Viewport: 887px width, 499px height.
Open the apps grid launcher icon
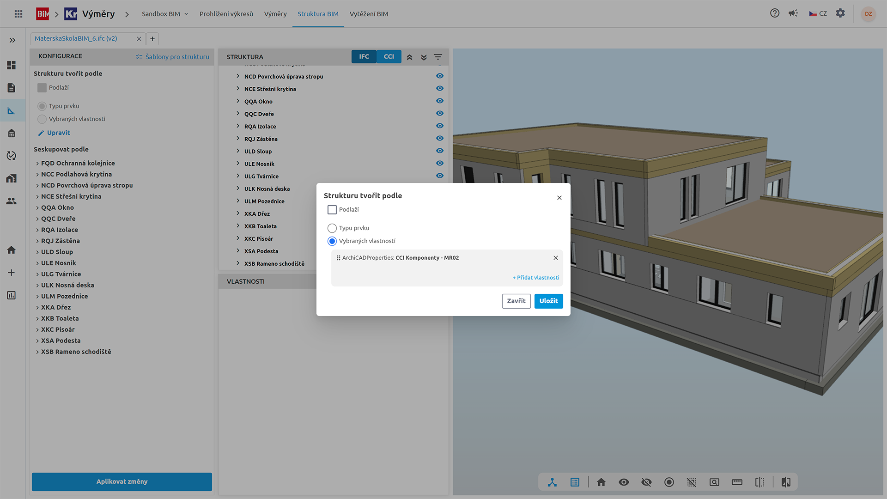18,14
